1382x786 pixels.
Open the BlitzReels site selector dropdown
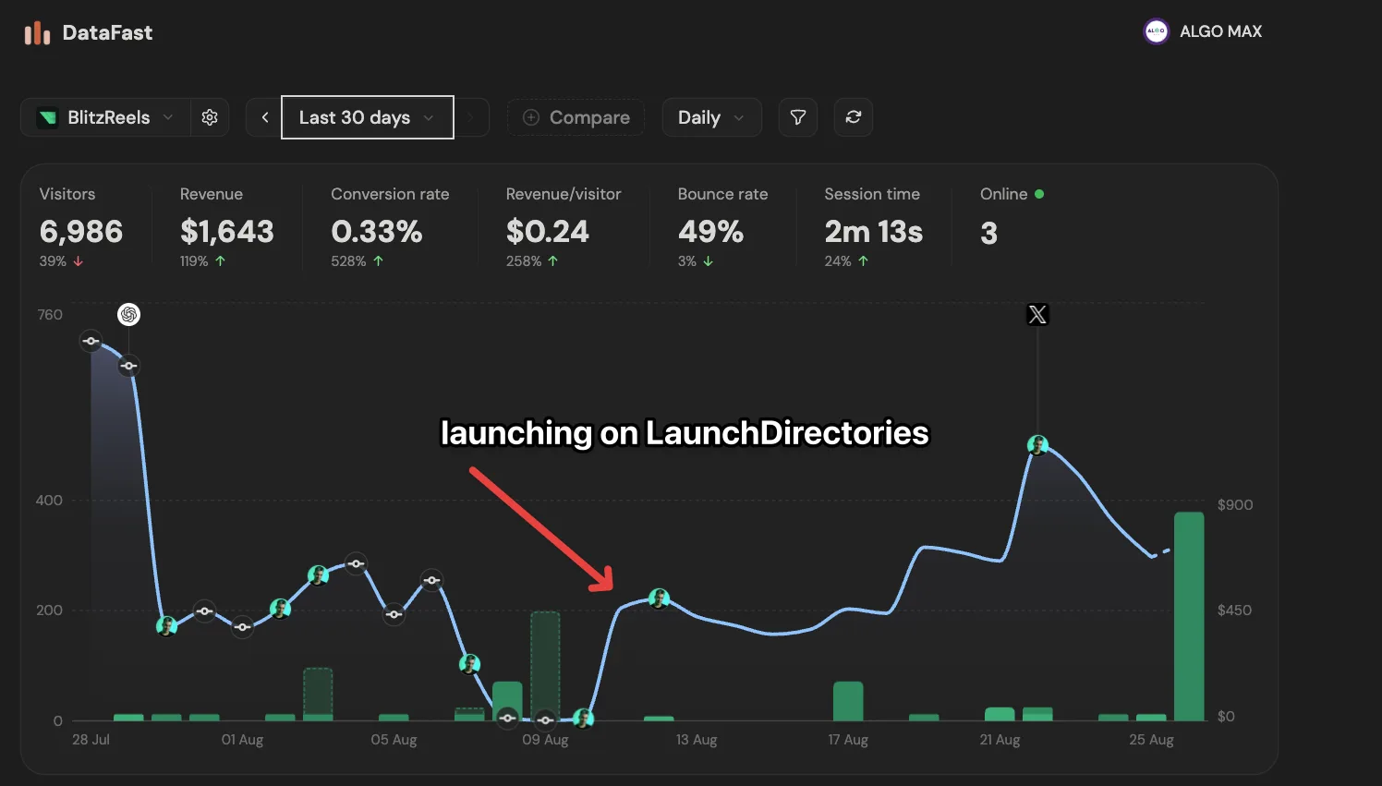point(105,117)
